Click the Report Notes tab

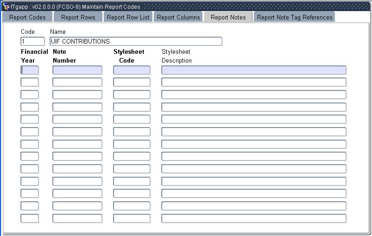pos(228,17)
